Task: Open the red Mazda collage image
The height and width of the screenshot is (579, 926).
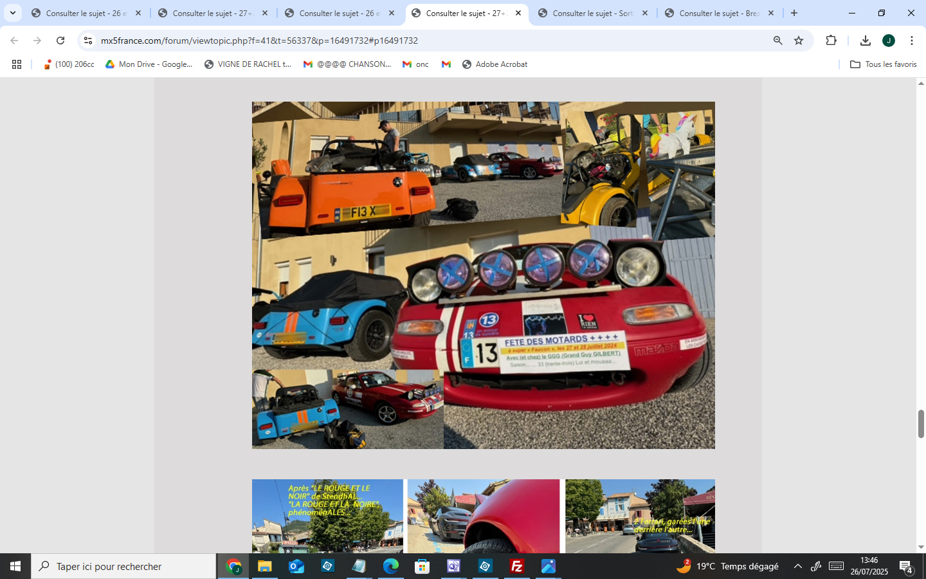Action: [x=483, y=275]
